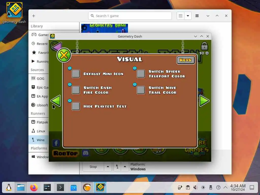
Task: Click system updates tray icon
Action: 180,188
